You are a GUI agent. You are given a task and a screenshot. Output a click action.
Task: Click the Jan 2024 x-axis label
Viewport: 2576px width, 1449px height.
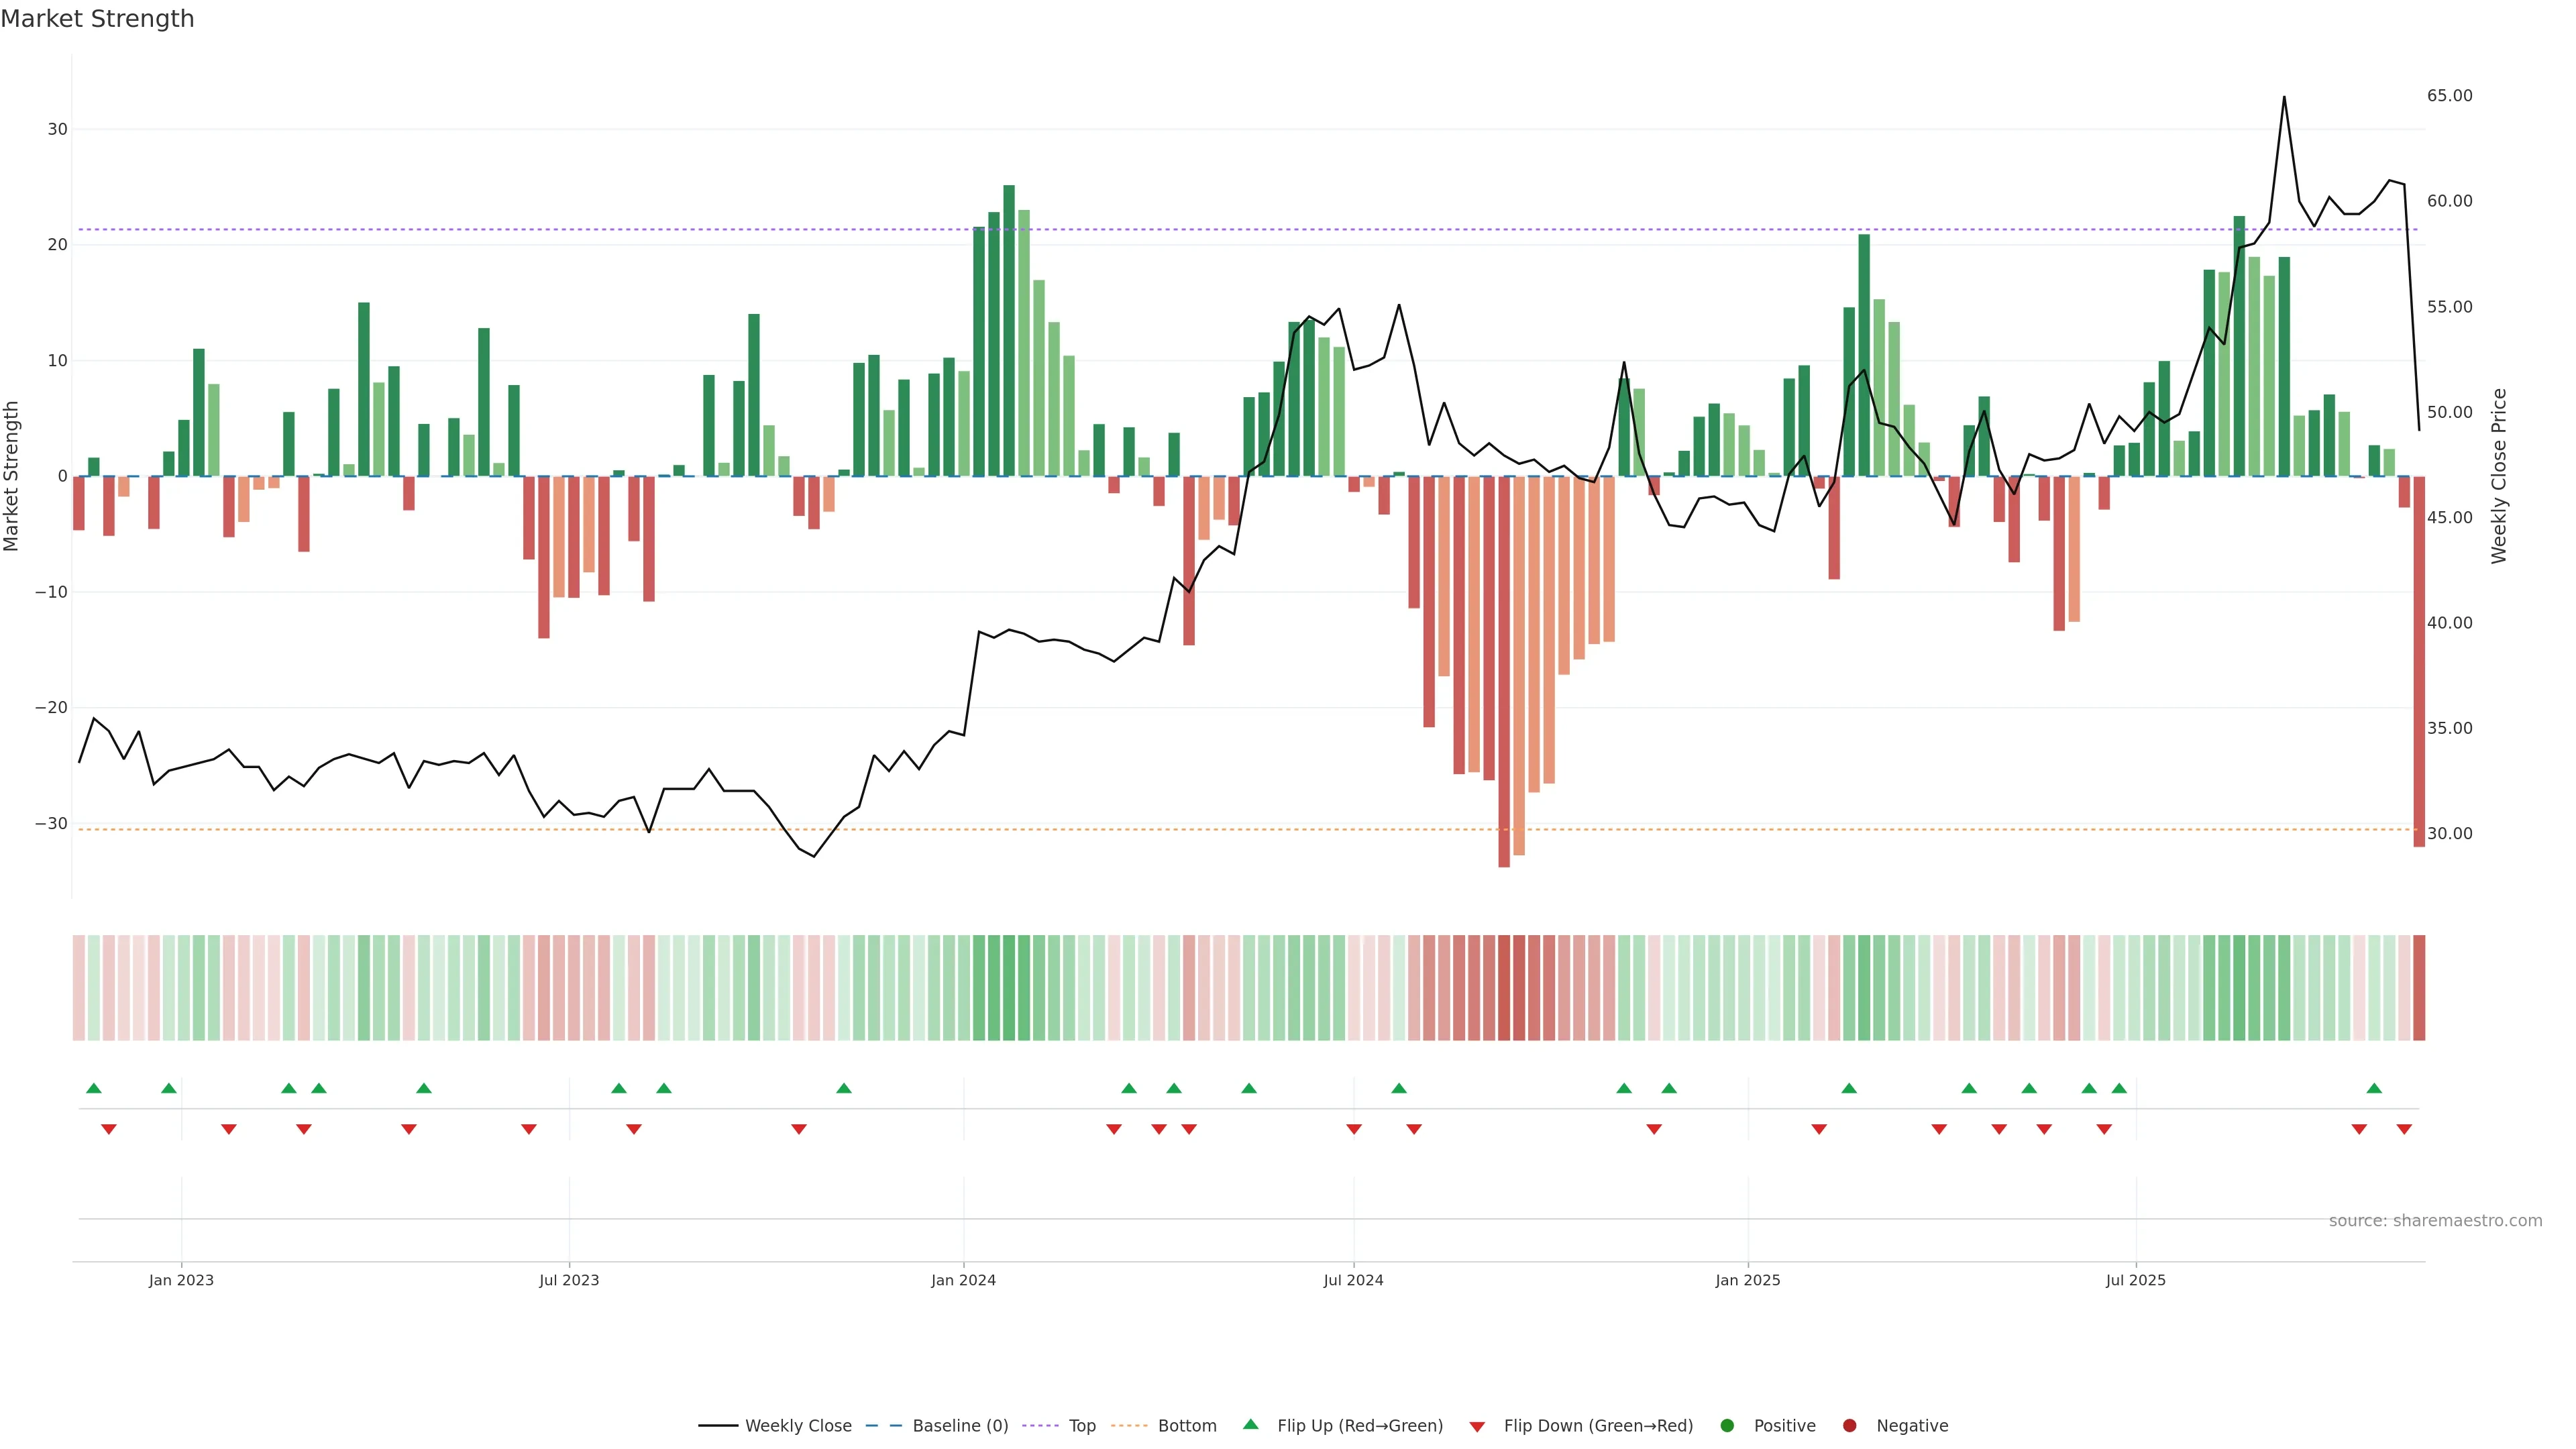click(963, 1280)
